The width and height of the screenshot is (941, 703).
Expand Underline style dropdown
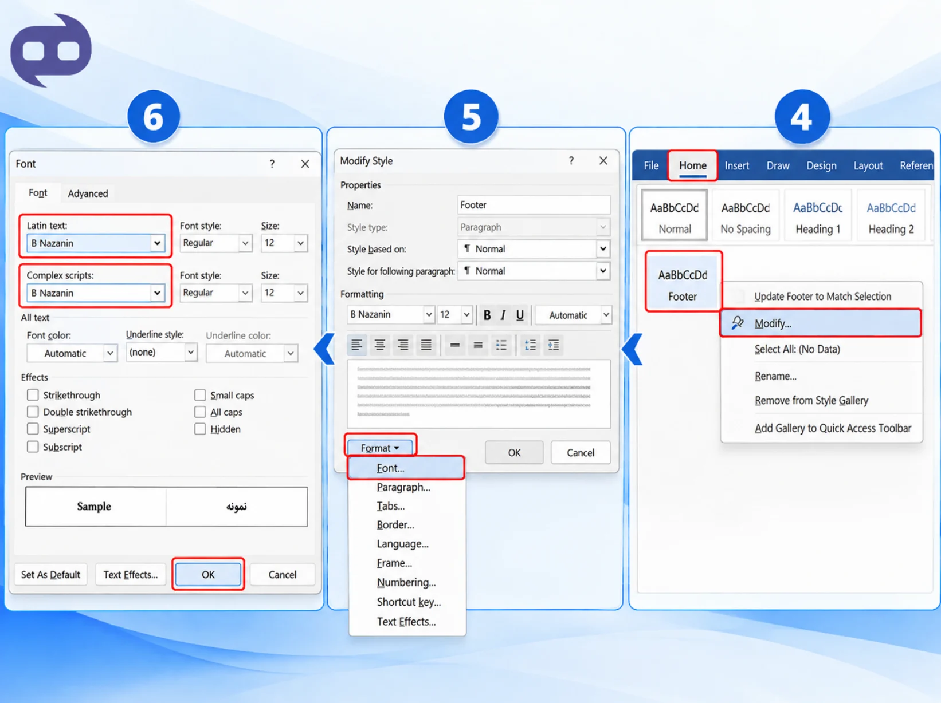click(190, 353)
